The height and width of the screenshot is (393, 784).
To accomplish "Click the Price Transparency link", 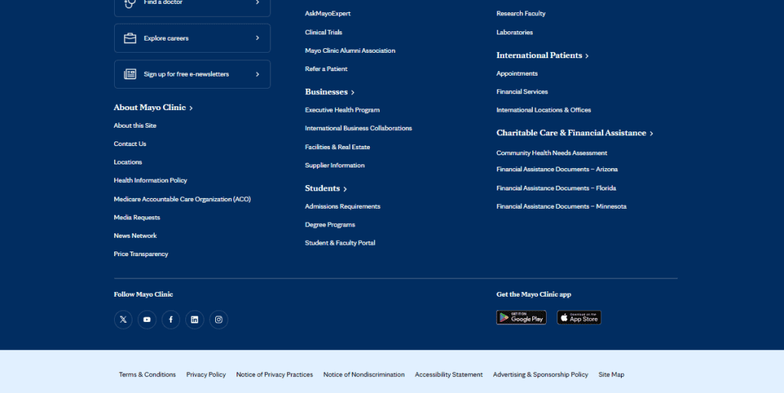I will click(x=141, y=254).
